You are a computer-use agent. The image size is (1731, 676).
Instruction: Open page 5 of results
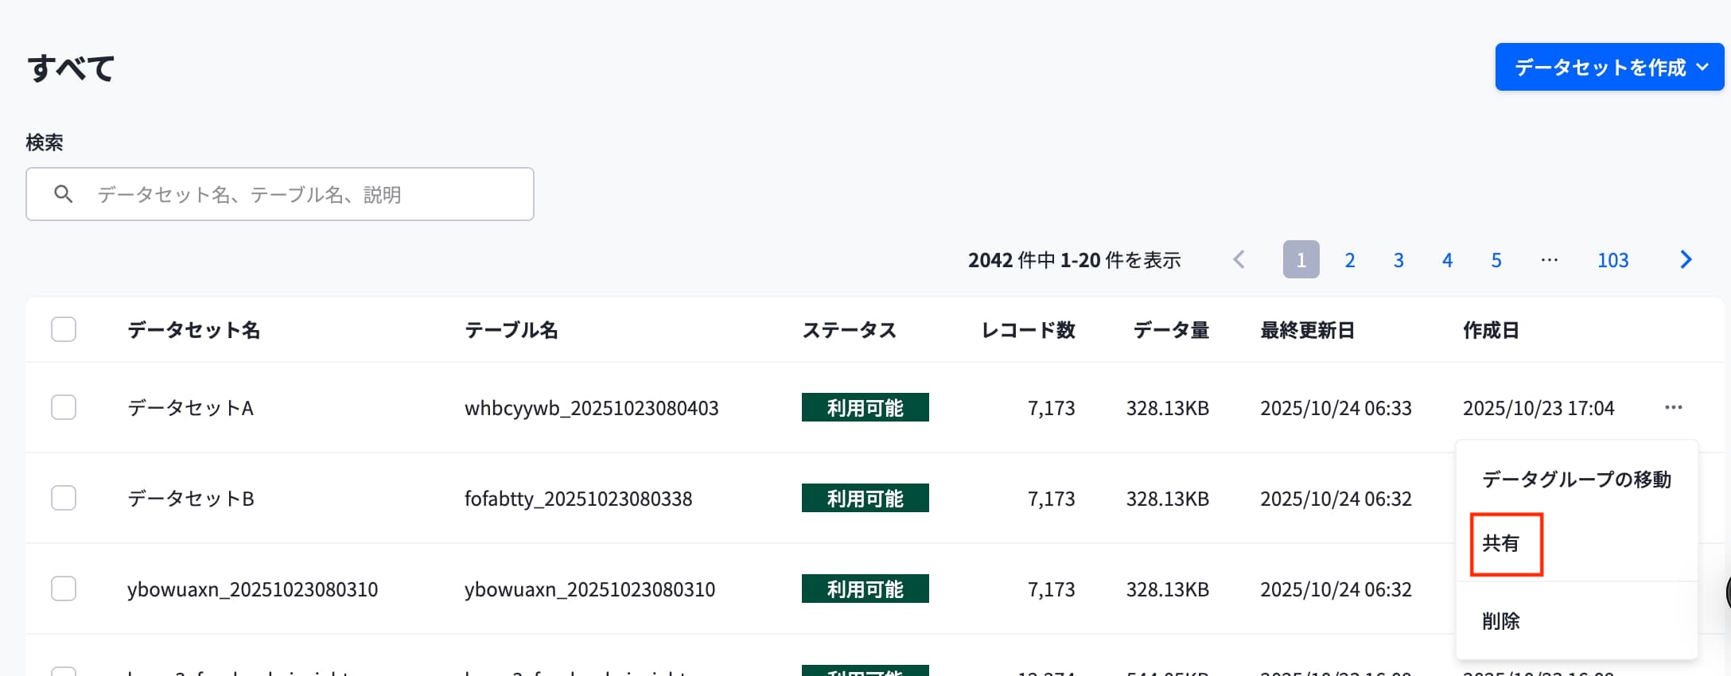coord(1496,259)
